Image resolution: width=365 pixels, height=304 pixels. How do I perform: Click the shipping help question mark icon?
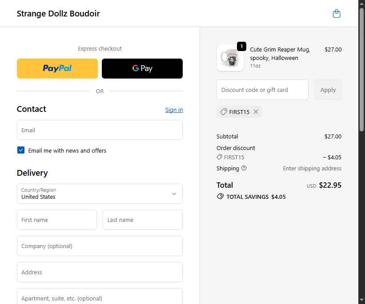[244, 168]
